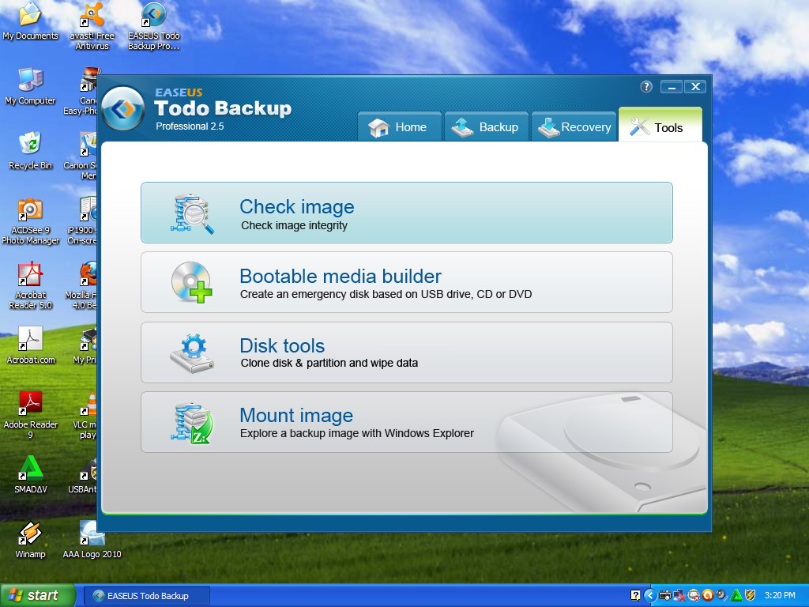Click the avast orange tray icon
The image size is (809, 607).
tap(708, 595)
